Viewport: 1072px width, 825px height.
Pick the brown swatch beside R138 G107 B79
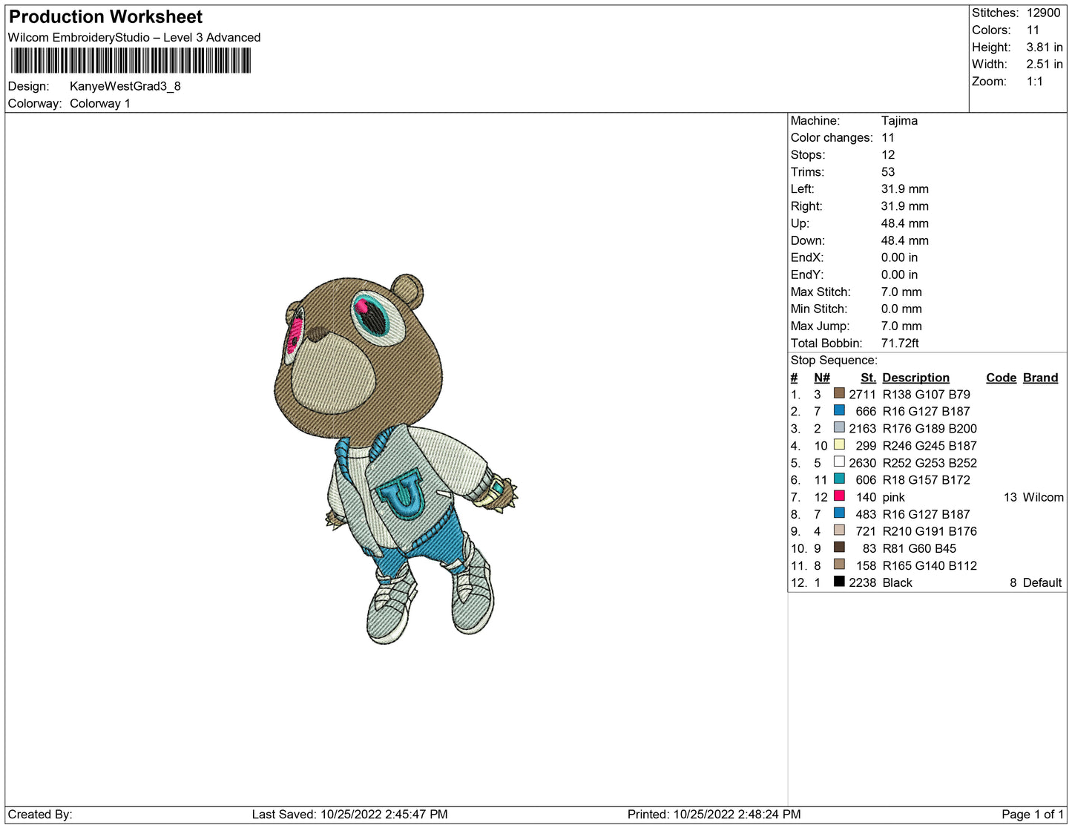coord(839,393)
